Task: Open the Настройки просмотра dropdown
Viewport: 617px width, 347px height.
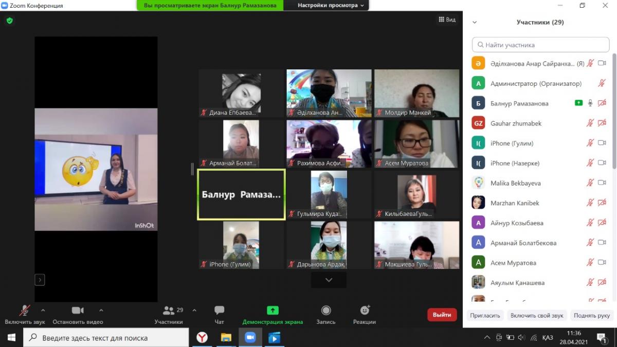Action: pos(331,6)
